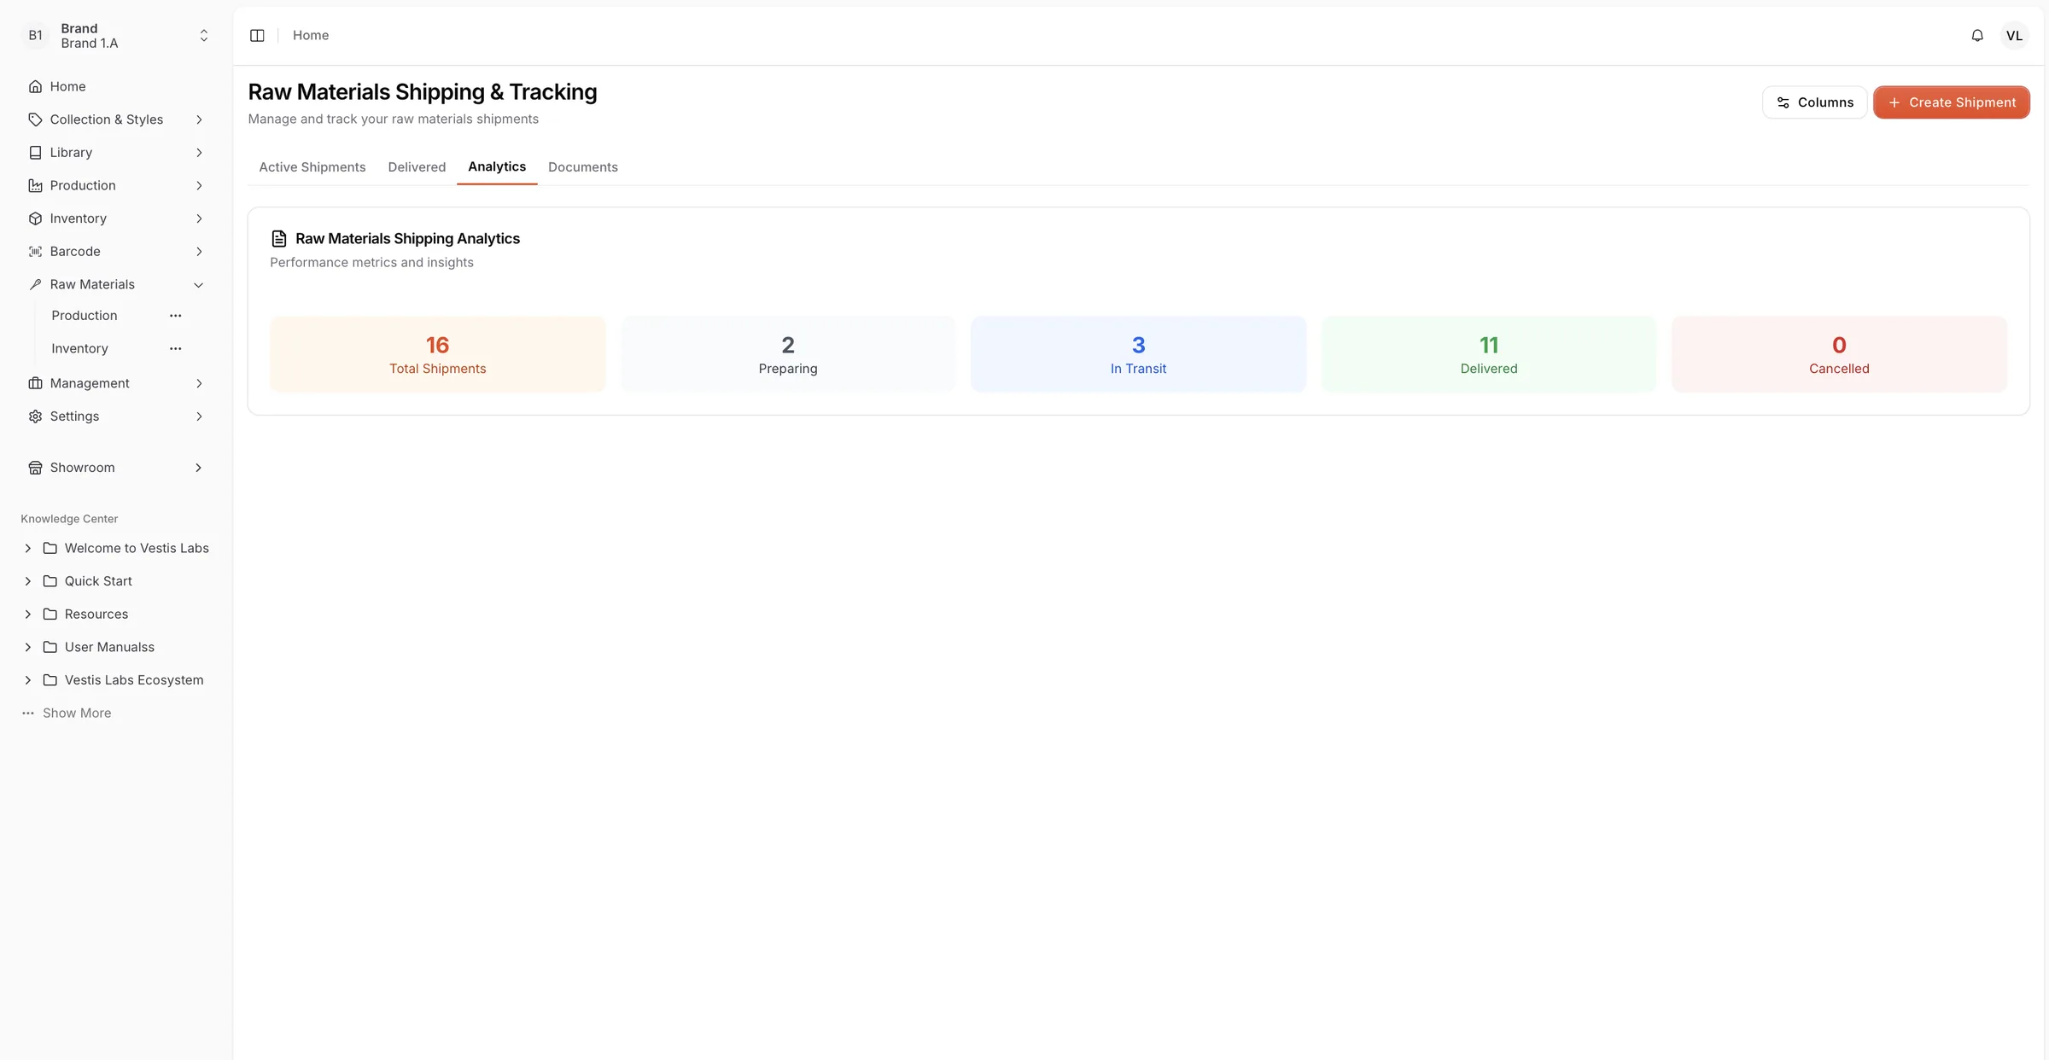The height and width of the screenshot is (1060, 2049).
Task: Click Show More in Knowledge Center
Action: pyautogui.click(x=77, y=713)
